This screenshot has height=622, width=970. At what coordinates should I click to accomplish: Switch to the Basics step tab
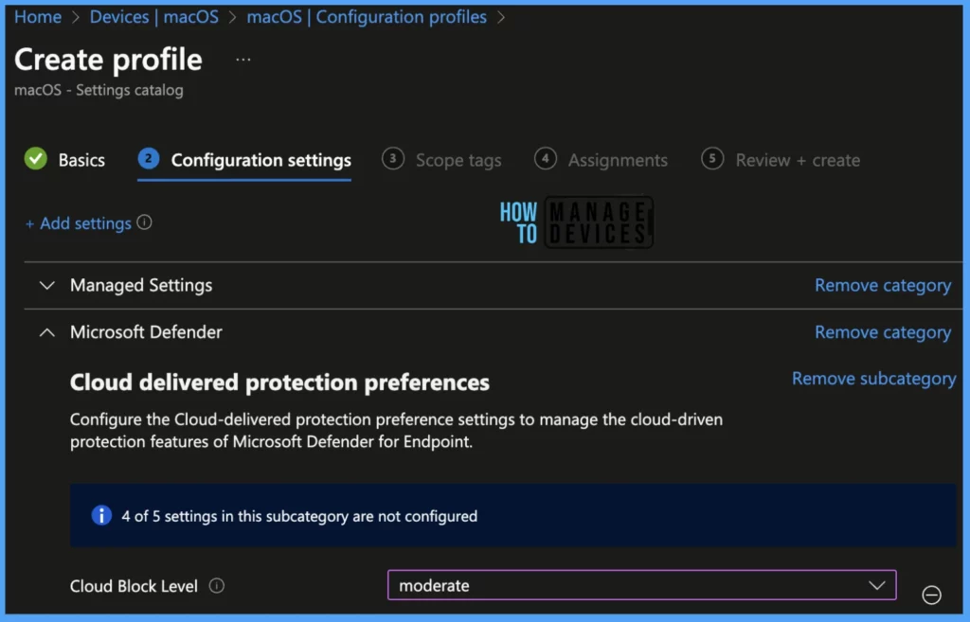(x=65, y=159)
